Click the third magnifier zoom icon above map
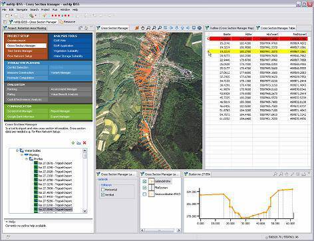This screenshot has width=314, height=241. point(160,28)
